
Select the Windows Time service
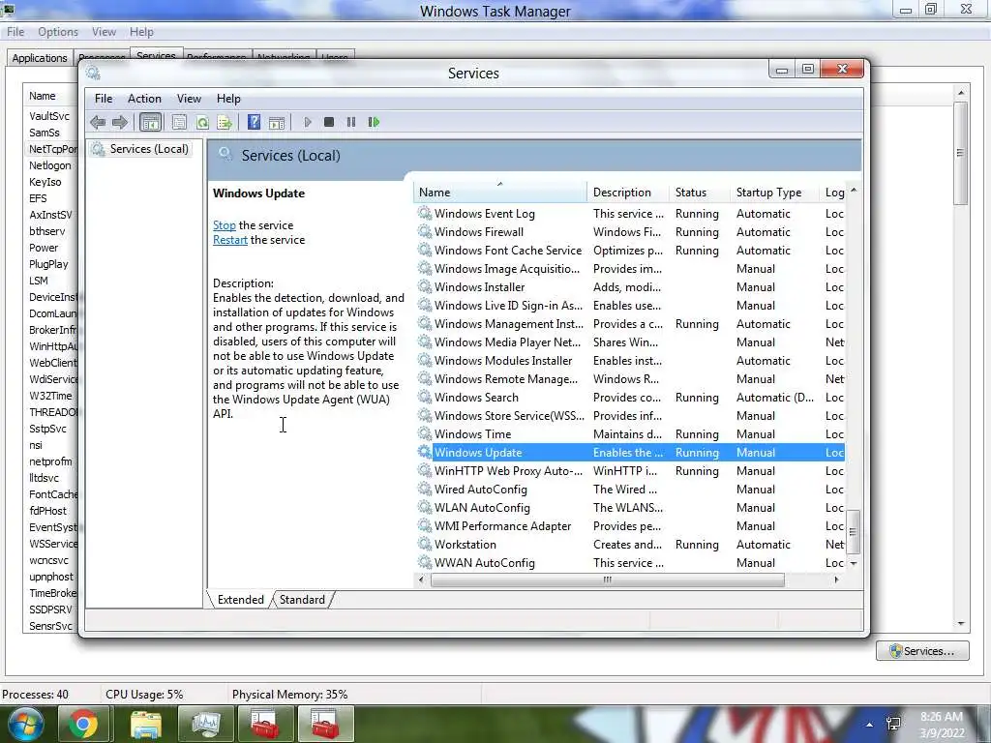coord(630,434)
